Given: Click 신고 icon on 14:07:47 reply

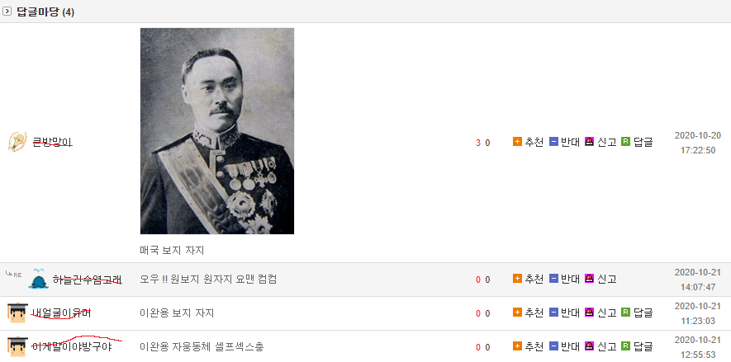Looking at the screenshot, I should pyautogui.click(x=589, y=278).
